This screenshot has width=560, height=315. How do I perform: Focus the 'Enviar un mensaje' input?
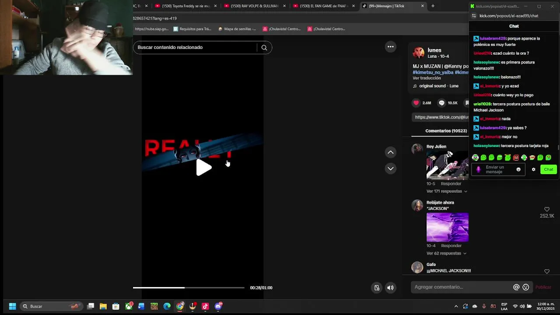click(499, 169)
